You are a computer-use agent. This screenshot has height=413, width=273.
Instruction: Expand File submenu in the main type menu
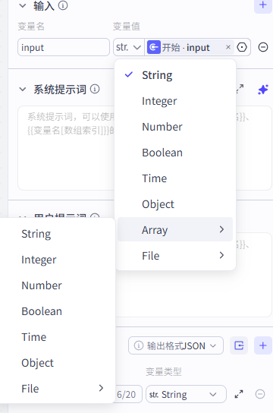[x=175, y=256]
